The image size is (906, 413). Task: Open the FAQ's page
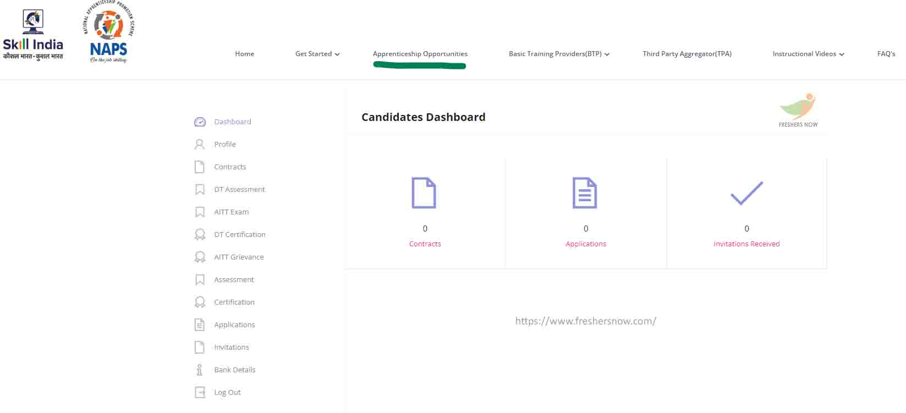coord(886,54)
